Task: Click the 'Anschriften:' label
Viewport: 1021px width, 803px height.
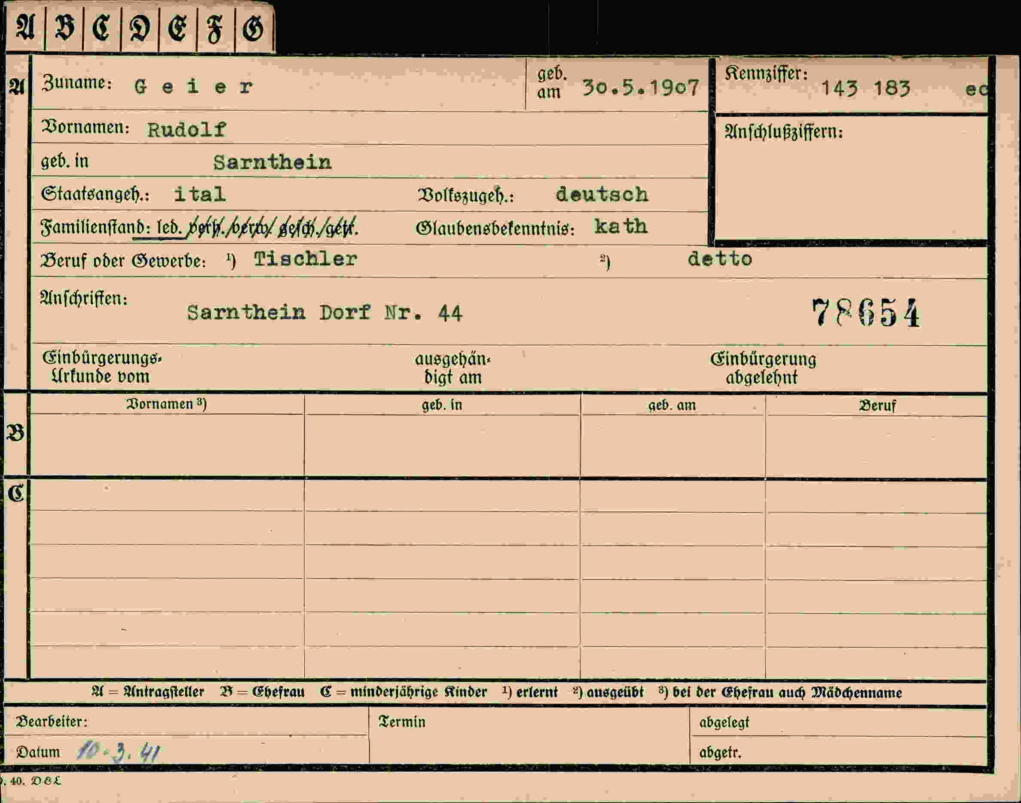Action: click(x=84, y=298)
